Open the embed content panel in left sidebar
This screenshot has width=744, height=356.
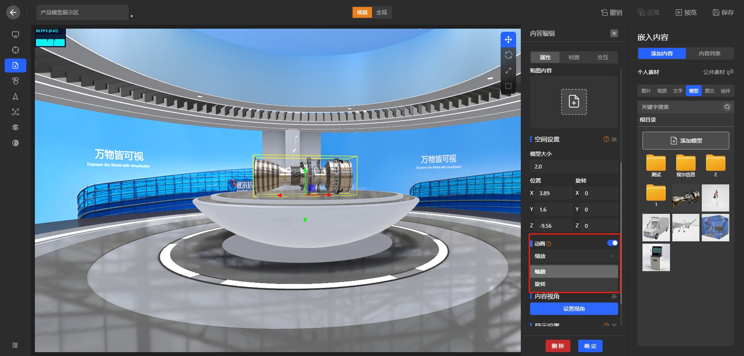(15, 65)
